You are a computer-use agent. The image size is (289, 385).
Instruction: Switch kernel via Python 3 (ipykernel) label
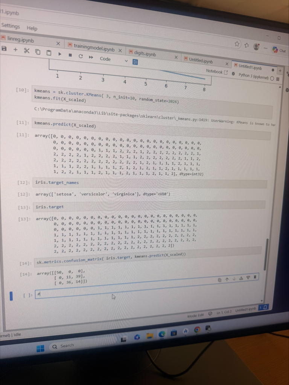253,76
